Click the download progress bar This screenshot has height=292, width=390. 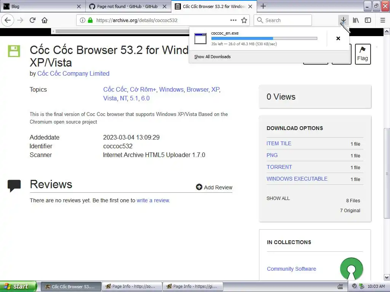click(x=264, y=38)
